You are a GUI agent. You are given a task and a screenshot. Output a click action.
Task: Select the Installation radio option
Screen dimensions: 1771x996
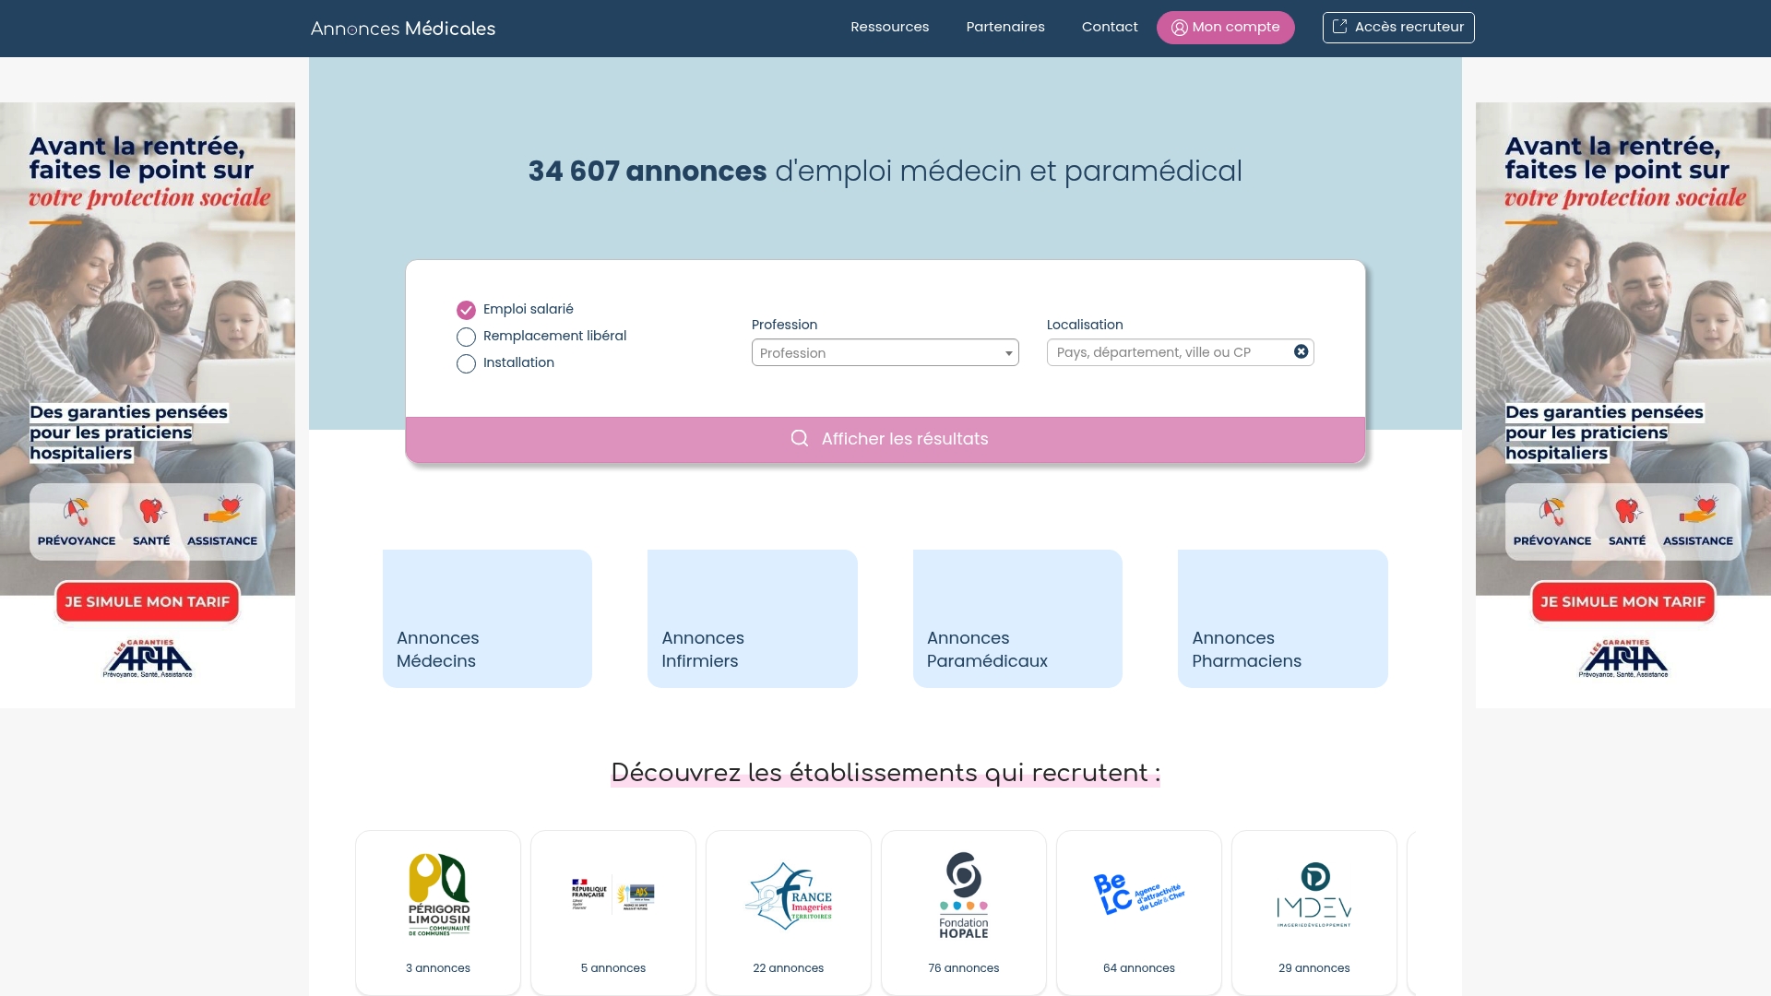(466, 363)
